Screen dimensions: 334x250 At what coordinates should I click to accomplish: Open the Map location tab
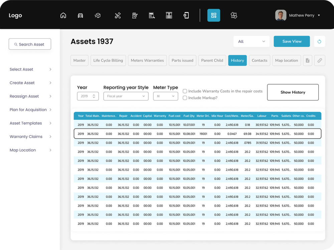pos(287,60)
